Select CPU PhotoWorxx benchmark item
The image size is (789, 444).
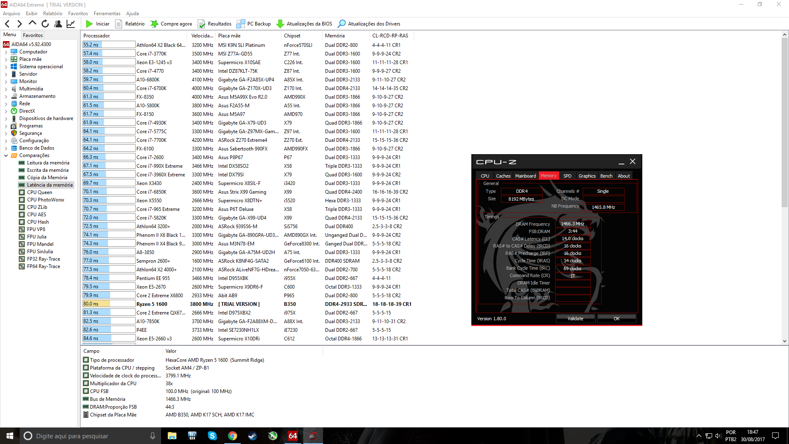pyautogui.click(x=46, y=200)
